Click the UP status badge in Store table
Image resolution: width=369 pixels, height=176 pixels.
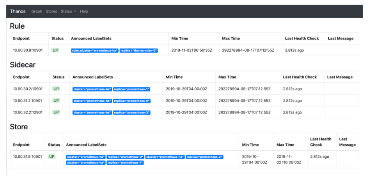(x=52, y=157)
